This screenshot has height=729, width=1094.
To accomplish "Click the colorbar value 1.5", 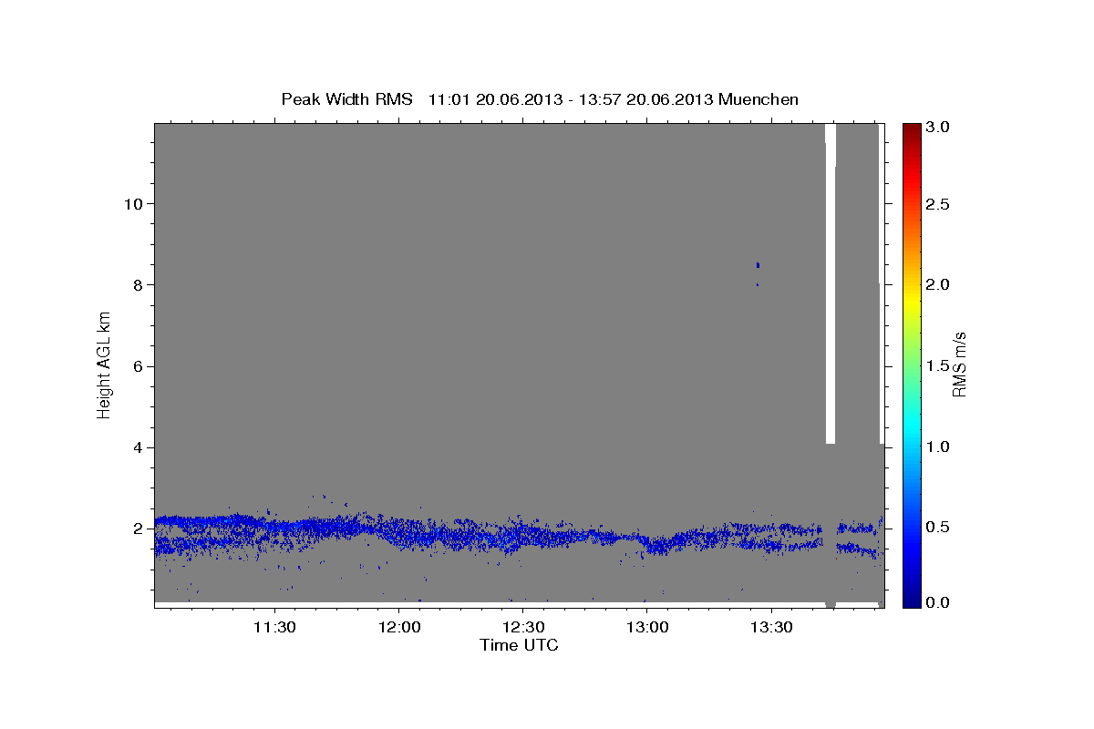I will [939, 365].
